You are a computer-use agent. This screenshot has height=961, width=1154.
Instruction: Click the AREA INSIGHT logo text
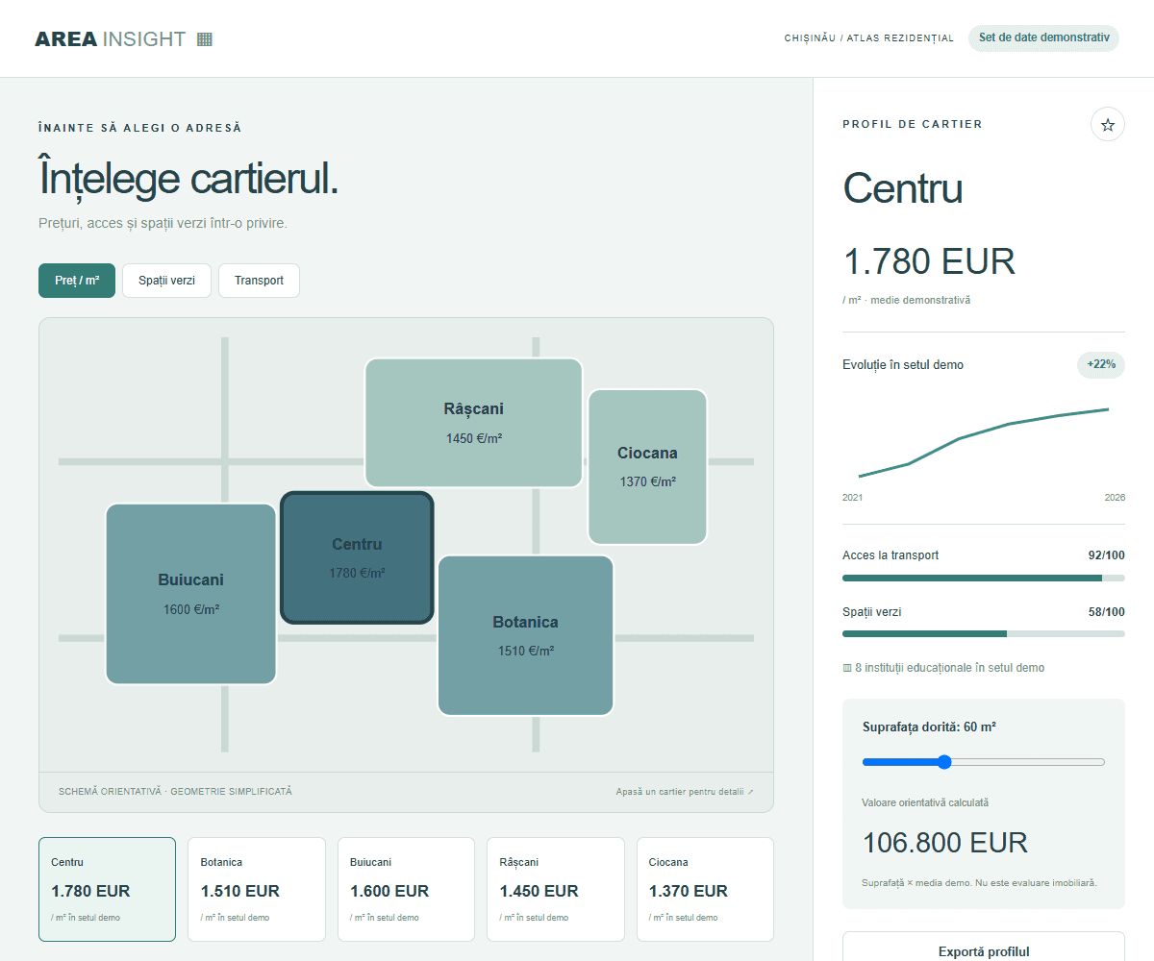pos(110,39)
